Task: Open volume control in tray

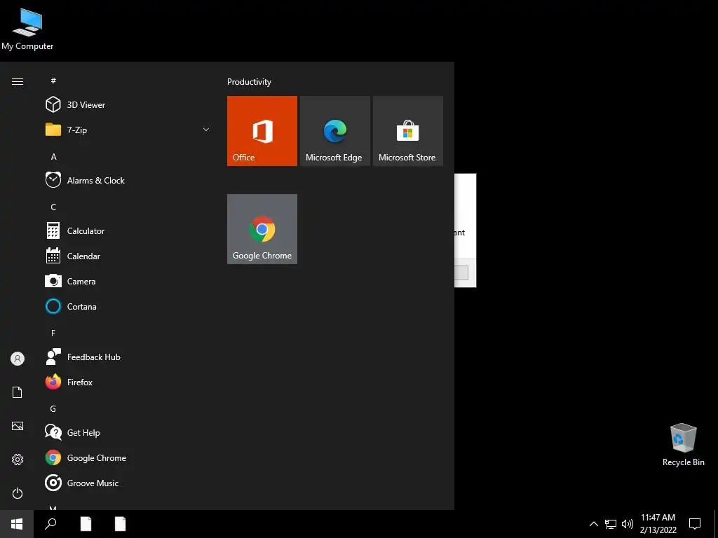Action: tap(628, 524)
